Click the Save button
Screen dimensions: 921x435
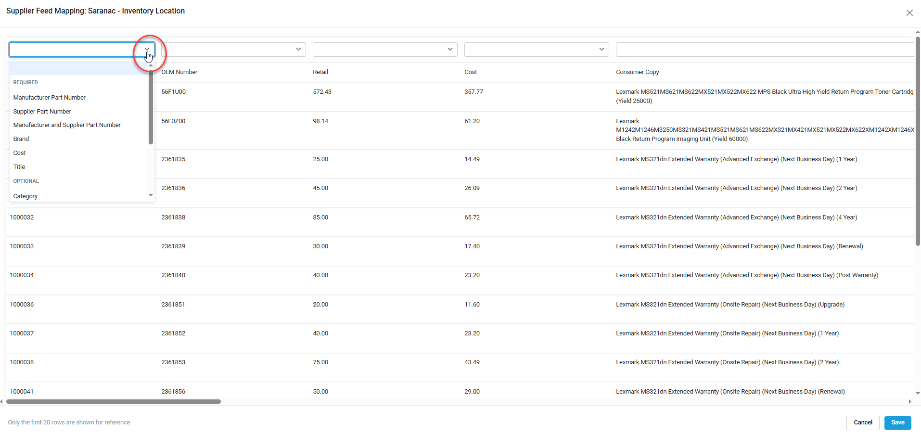897,422
